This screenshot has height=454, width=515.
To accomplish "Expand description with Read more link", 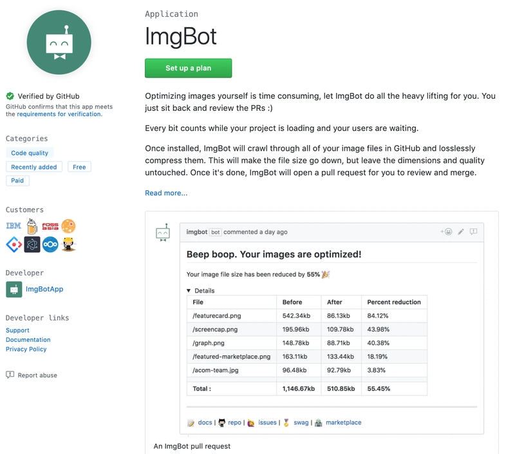I will (x=166, y=193).
